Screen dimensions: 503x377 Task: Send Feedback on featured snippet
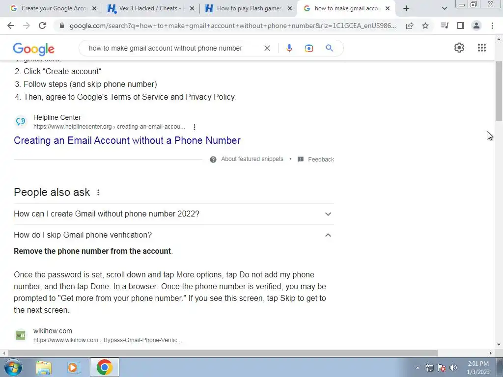(x=321, y=160)
